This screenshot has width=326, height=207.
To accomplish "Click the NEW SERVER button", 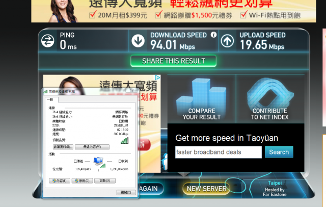I will tap(206, 189).
